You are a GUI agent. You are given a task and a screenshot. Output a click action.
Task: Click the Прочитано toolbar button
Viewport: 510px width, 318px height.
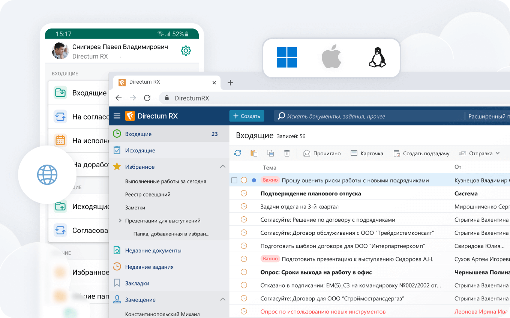click(x=322, y=153)
